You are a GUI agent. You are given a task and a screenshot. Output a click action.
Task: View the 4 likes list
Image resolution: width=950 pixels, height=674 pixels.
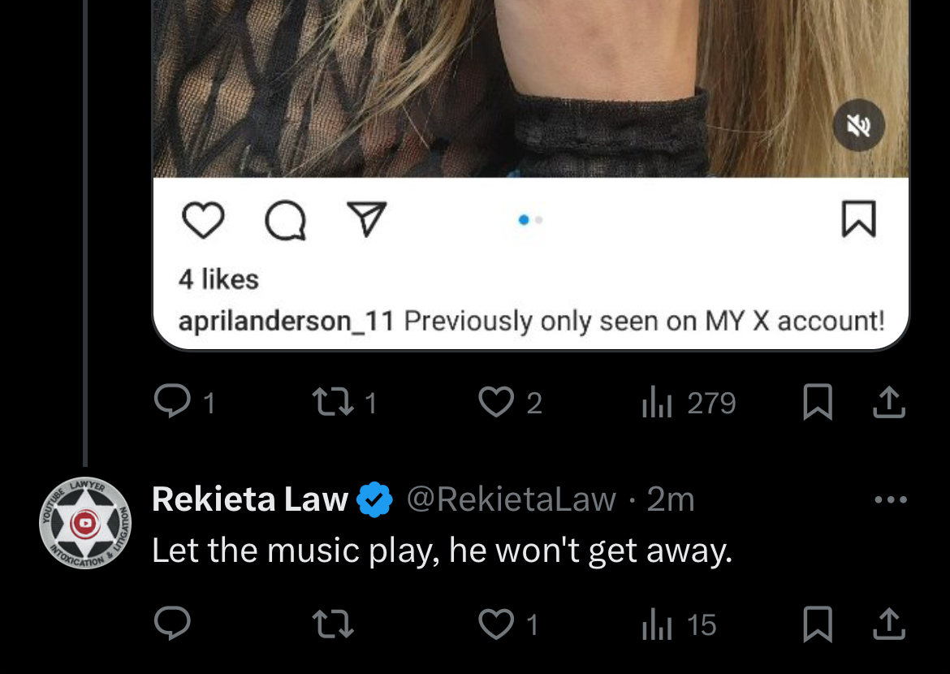point(218,279)
